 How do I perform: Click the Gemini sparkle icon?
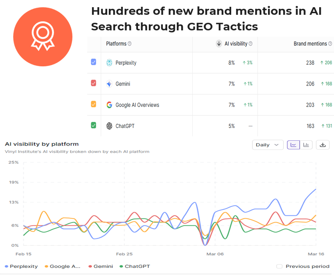[109, 84]
